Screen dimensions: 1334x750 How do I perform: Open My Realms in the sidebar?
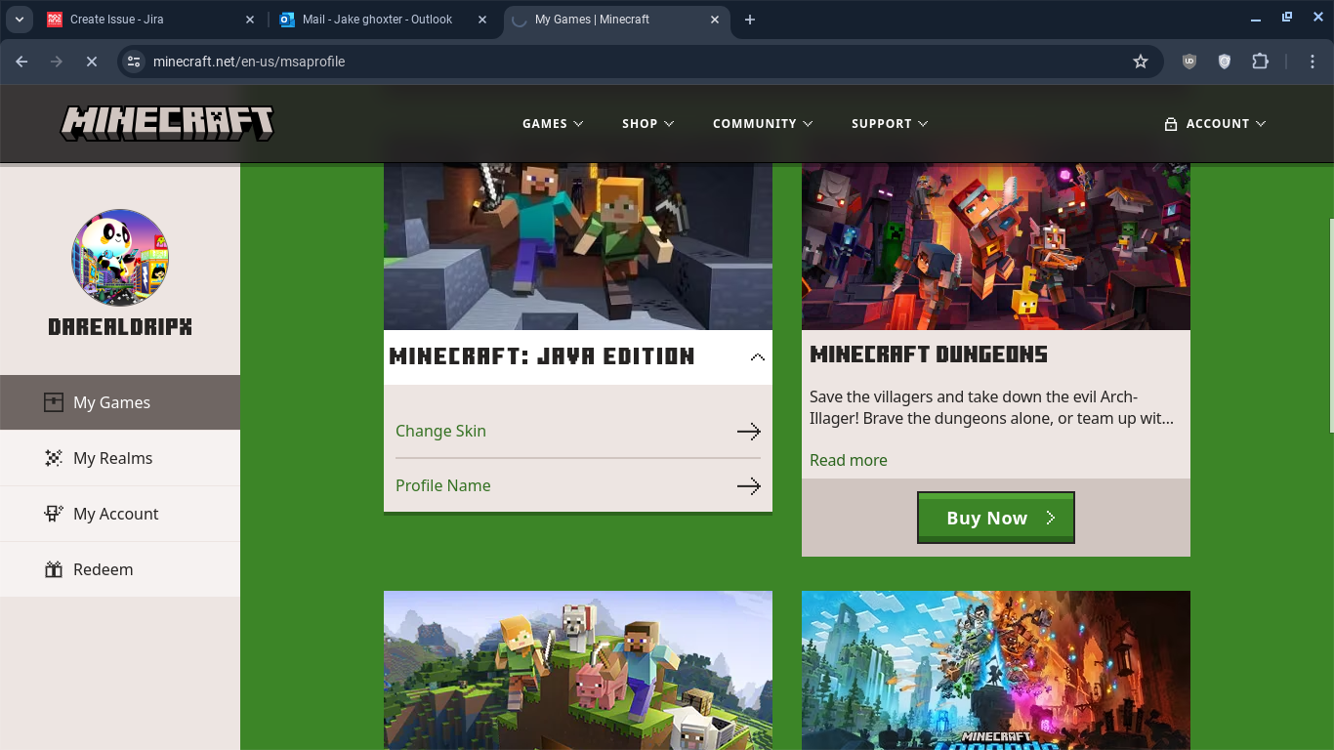point(120,458)
